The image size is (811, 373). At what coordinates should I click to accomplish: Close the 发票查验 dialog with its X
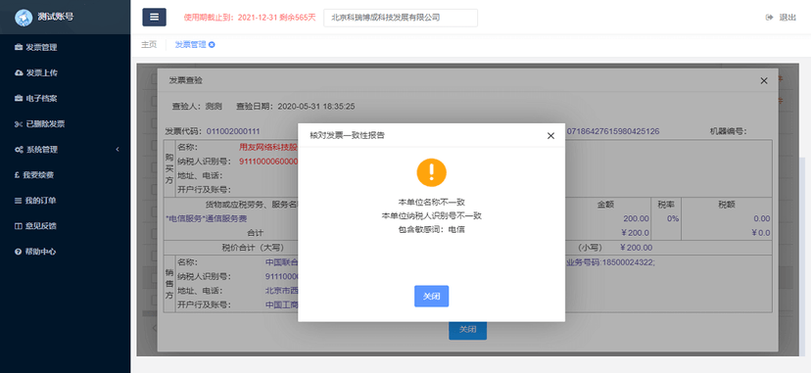click(x=763, y=80)
